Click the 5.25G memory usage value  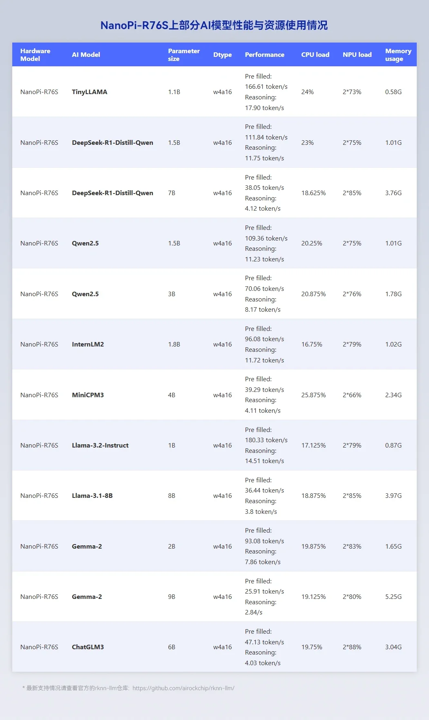393,597
